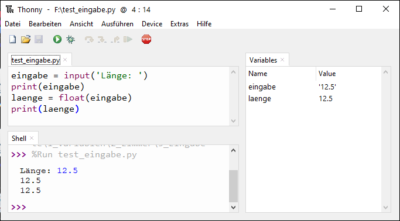Click the Shell scrollbar up arrow

tap(233, 150)
